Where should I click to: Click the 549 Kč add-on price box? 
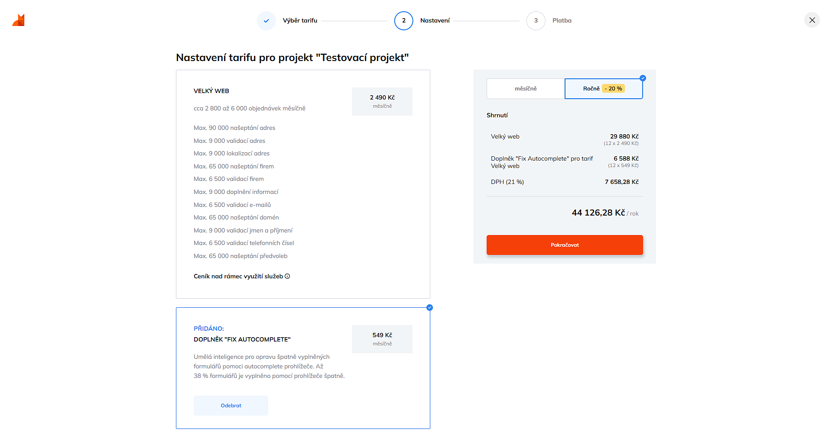coord(382,339)
